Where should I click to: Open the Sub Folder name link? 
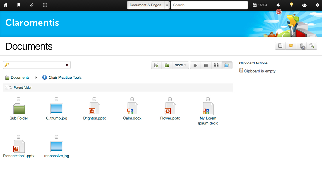coord(19,118)
